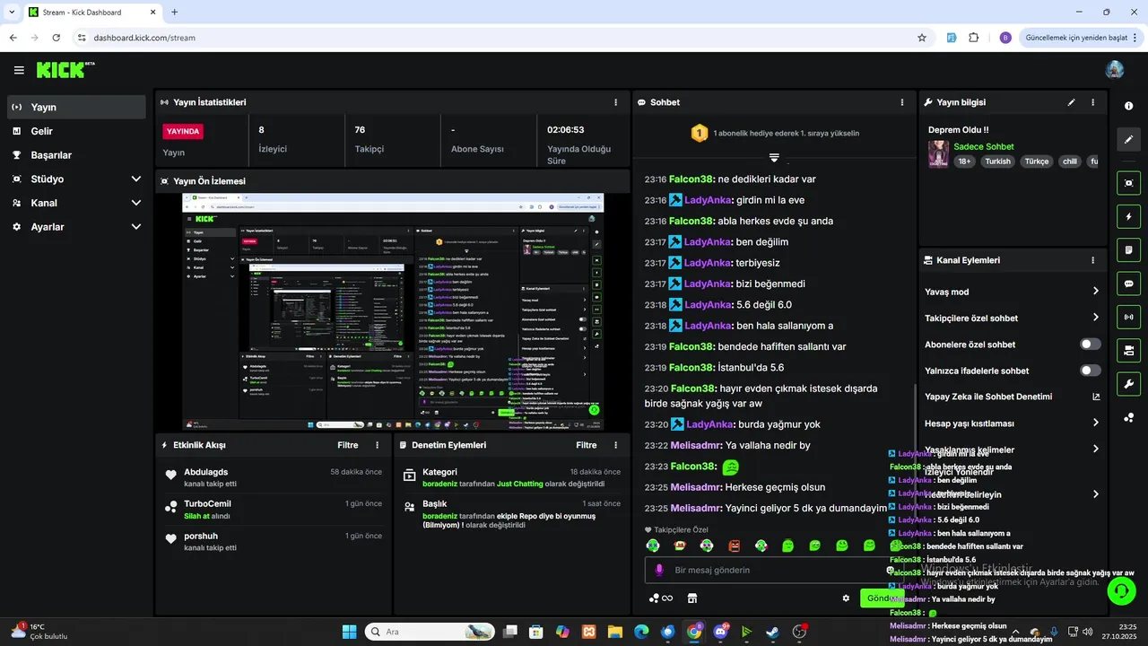Select Gelir in left navigation
The image size is (1148, 646).
[x=76, y=131]
